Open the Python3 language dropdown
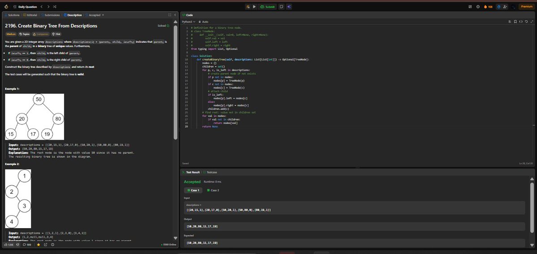 [188, 22]
